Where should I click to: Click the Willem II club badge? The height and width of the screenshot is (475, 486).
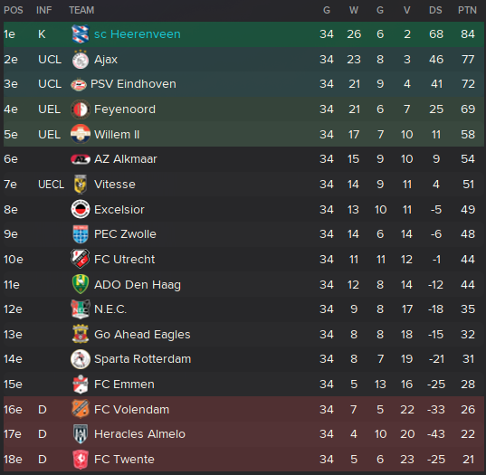[x=81, y=135]
